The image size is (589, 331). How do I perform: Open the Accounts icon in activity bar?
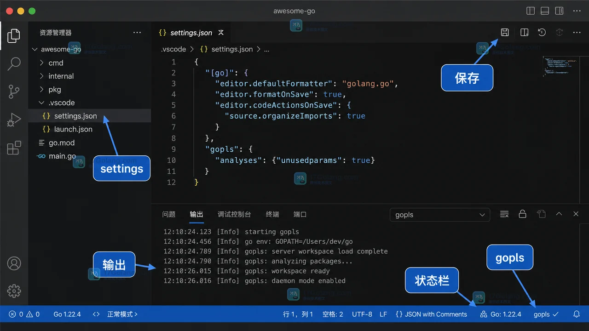click(14, 263)
